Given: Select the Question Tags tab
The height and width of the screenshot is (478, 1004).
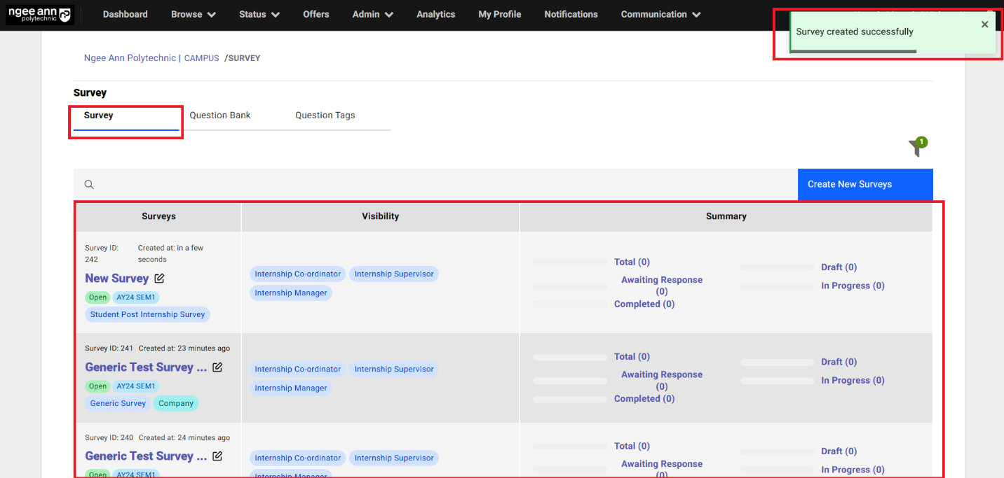Looking at the screenshot, I should click(x=325, y=115).
